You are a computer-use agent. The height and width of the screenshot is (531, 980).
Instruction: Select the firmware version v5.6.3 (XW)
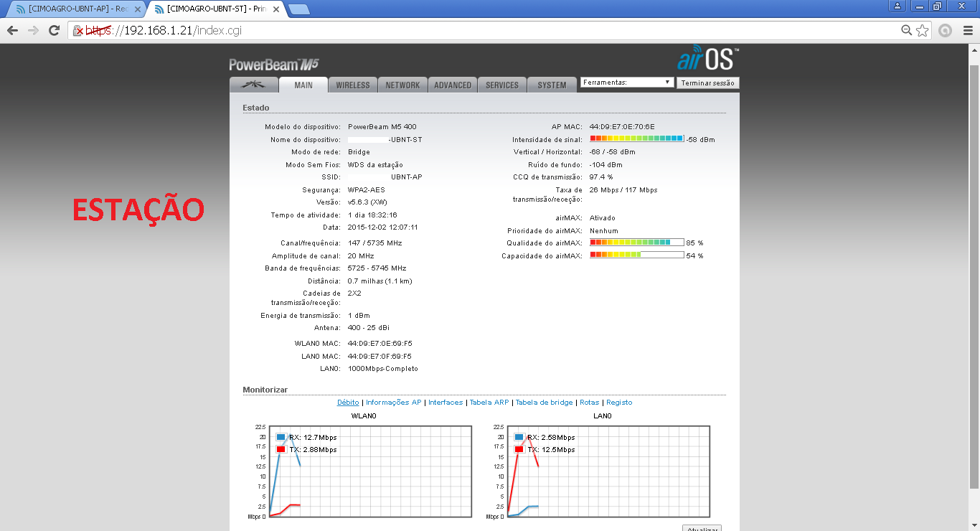367,202
